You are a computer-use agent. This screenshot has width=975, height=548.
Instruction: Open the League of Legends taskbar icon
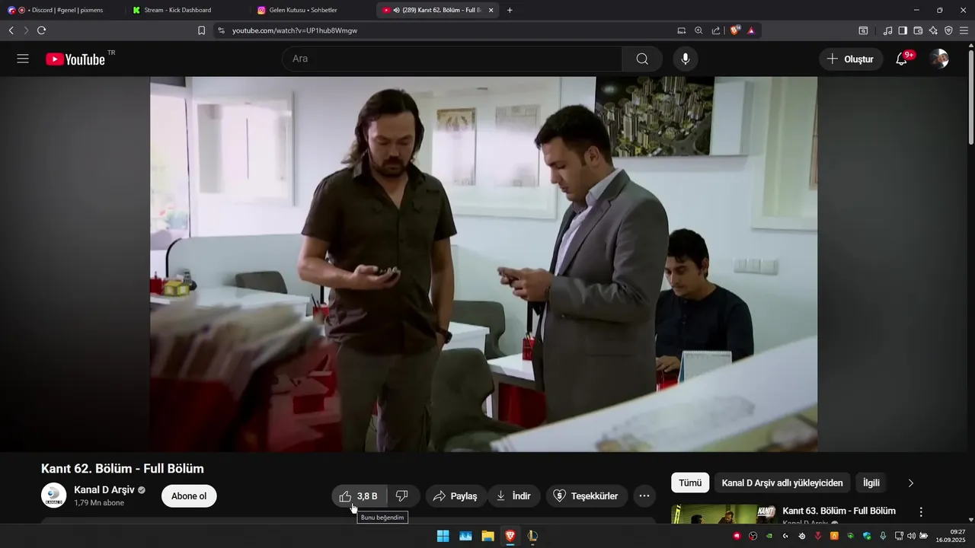click(x=532, y=536)
